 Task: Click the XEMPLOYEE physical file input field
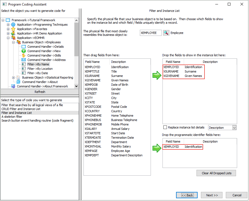coord(151,33)
